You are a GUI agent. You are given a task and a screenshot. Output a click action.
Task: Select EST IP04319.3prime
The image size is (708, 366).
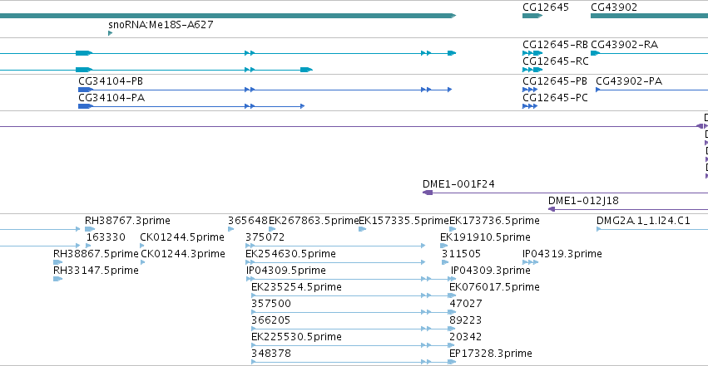click(x=562, y=254)
